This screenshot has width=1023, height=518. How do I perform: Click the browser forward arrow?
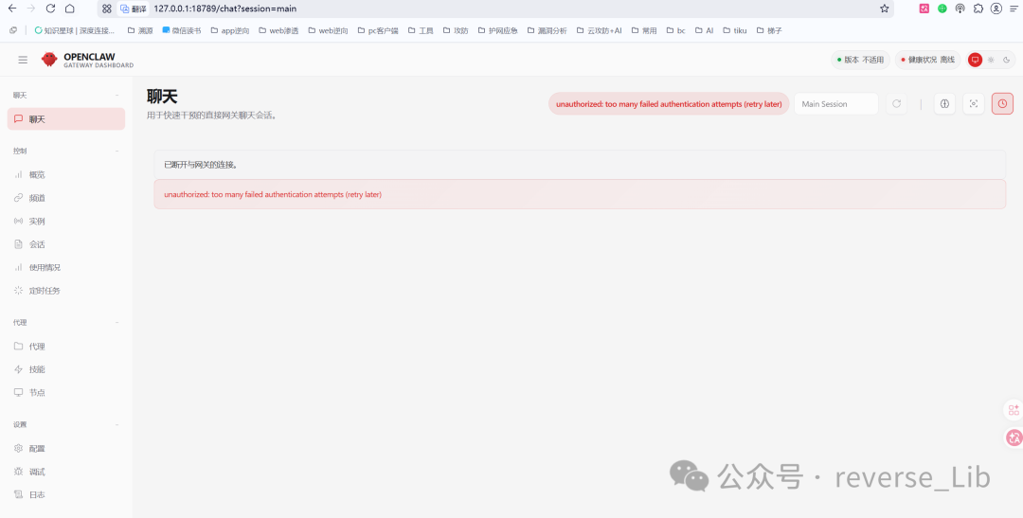point(30,9)
